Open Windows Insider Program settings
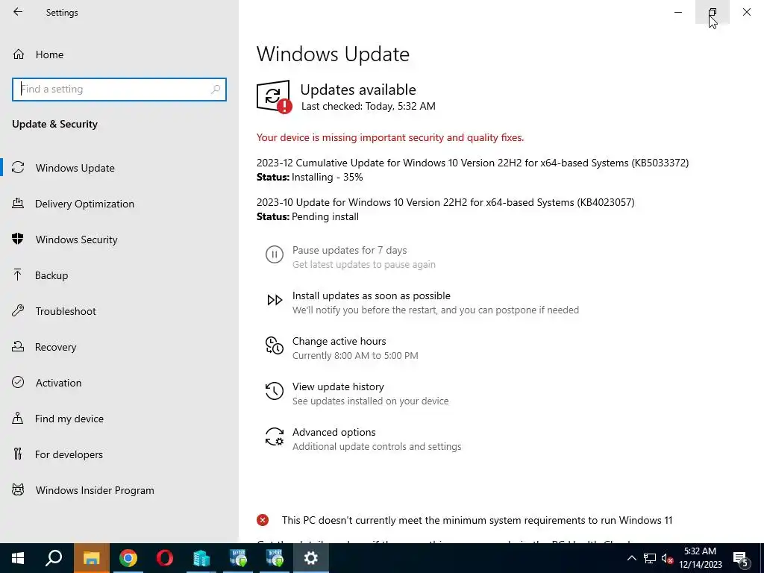 [x=95, y=490]
